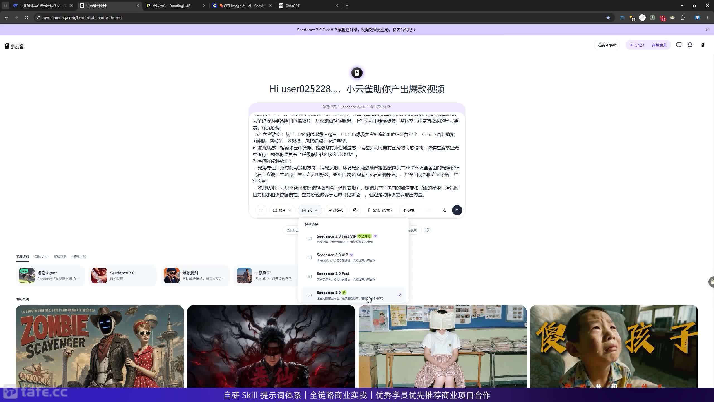Click the 连接 Agent button

coord(607,45)
